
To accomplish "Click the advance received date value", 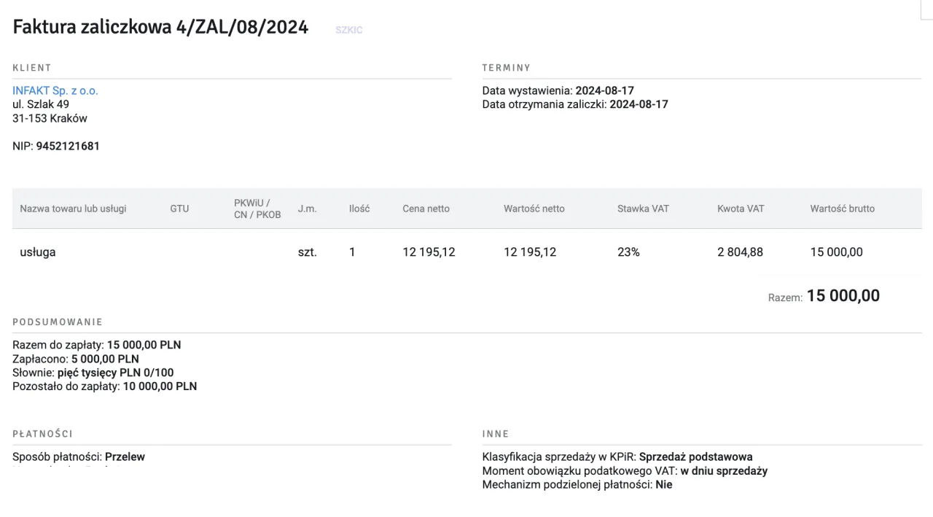I will click(639, 104).
